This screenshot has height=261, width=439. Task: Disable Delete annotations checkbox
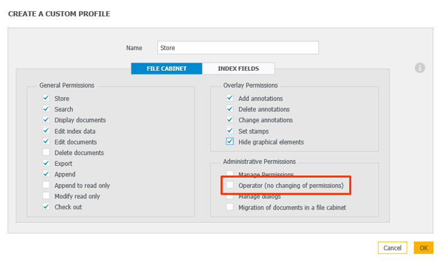coord(230,109)
